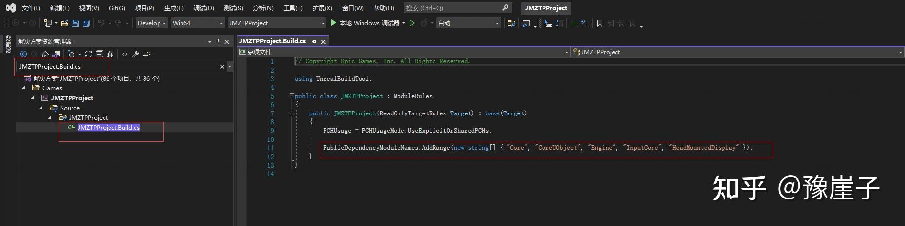
Task: Open the 编辑(E) menu
Action: pyautogui.click(x=60, y=8)
